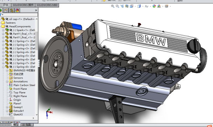The image size is (213, 127).
Task: Activate the Section View icon
Action: tap(127, 6)
